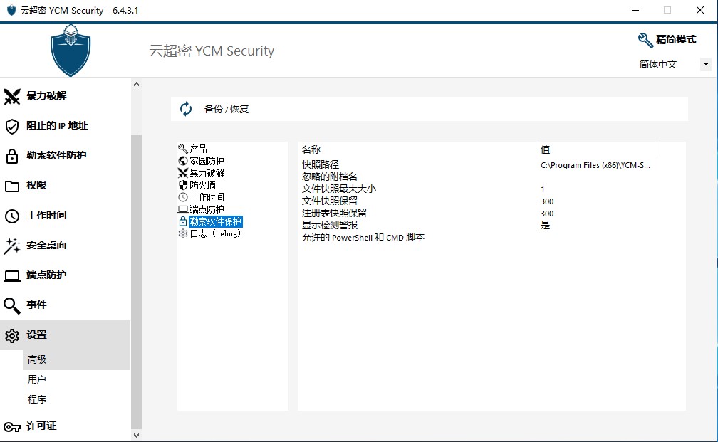Click the swords icon of 暴力破解 tree node
Screen dimensions: 718x442
pos(182,173)
